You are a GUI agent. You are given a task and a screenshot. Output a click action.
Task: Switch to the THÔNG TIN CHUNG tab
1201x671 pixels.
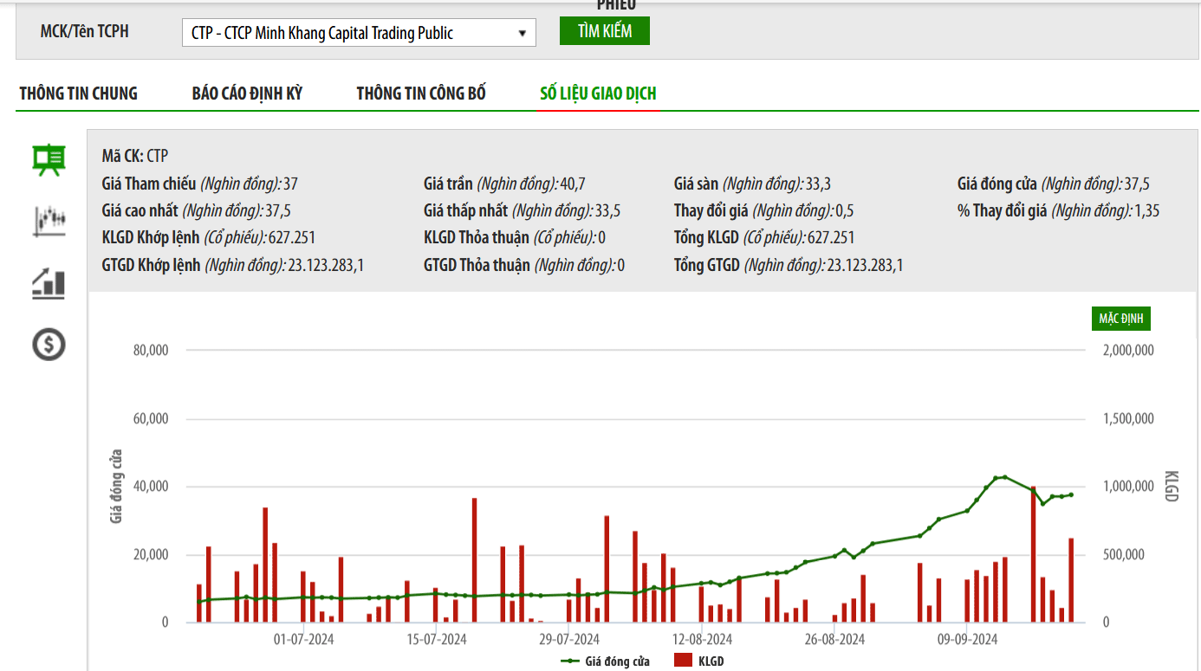(x=78, y=94)
